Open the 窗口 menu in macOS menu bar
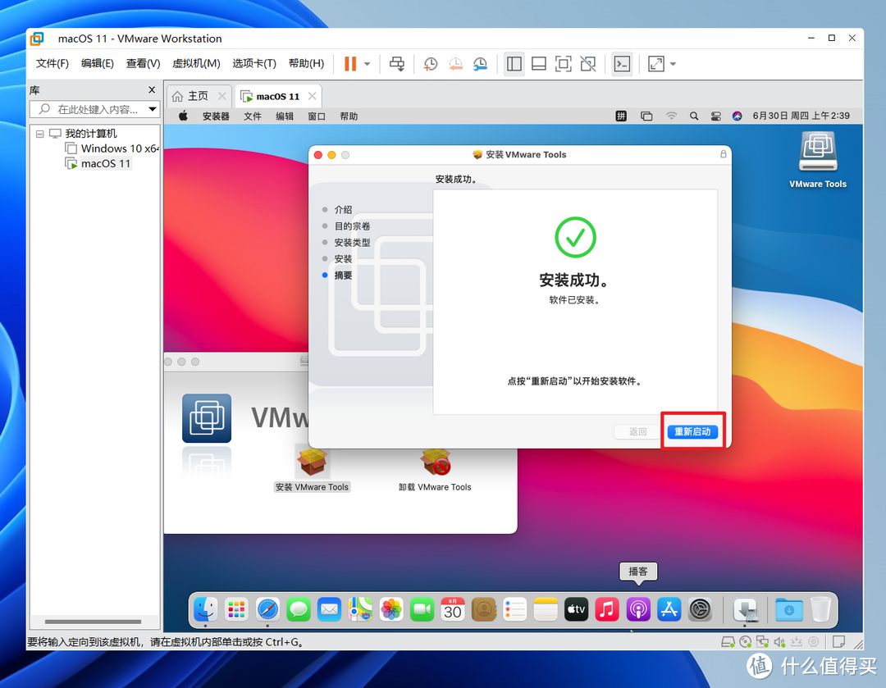886x688 pixels. click(x=317, y=116)
